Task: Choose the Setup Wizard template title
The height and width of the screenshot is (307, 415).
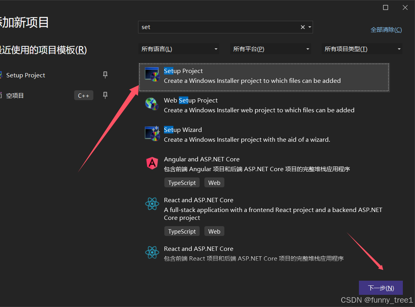Action: (x=183, y=130)
